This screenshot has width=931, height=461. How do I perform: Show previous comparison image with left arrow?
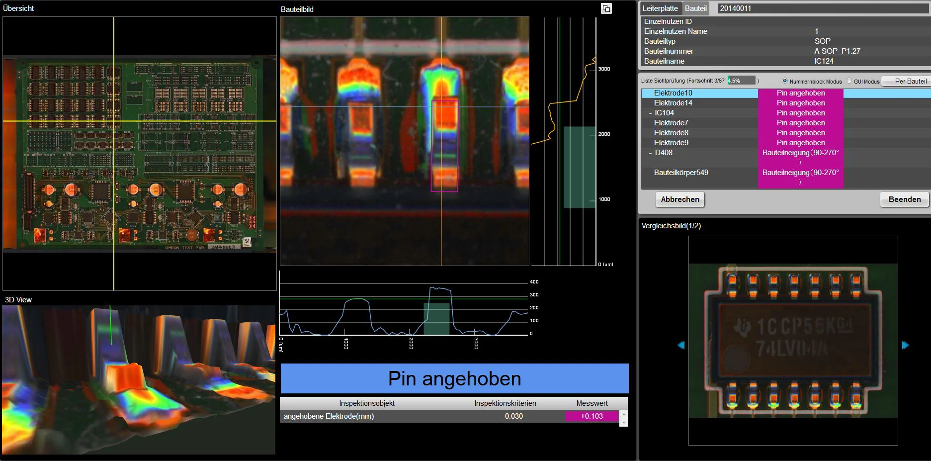[x=681, y=345]
